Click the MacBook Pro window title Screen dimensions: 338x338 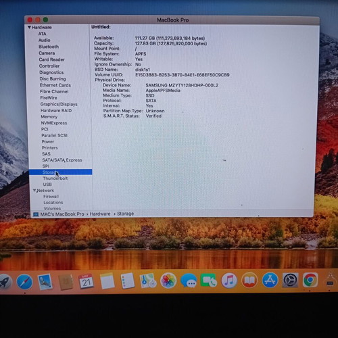pyautogui.click(x=172, y=20)
